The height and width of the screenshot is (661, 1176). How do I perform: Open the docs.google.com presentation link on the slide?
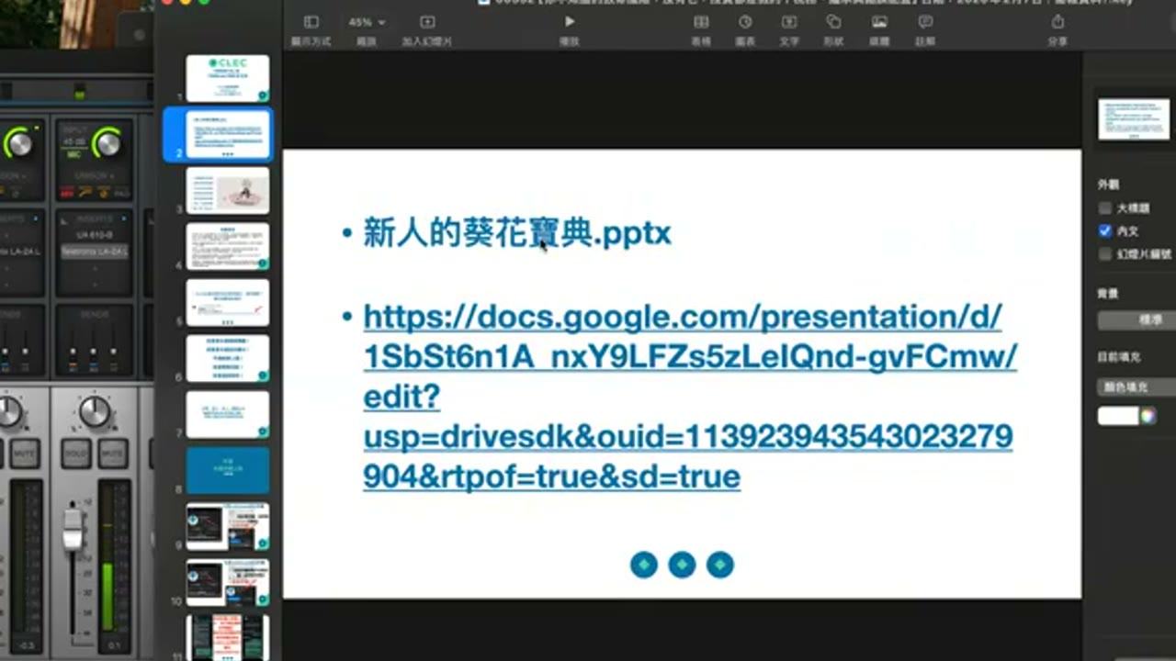tap(690, 397)
